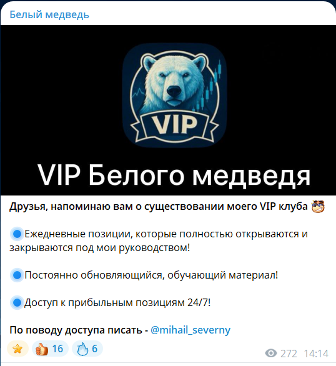Click the blue dot before Ежедневные позиции

17,234
